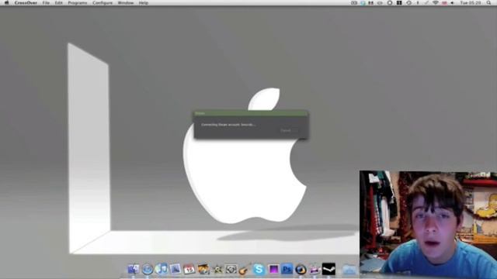Launch Skype from the dock

tap(259, 269)
